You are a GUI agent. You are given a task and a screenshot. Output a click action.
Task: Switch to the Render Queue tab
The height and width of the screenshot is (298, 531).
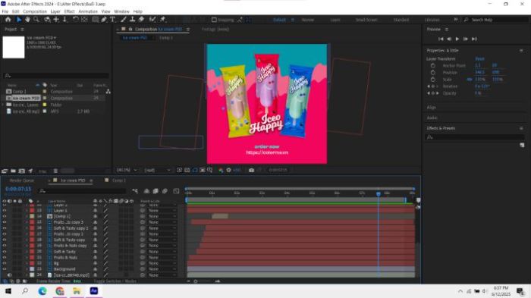click(x=22, y=180)
